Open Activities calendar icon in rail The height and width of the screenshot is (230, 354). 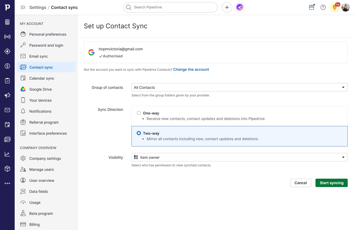pyautogui.click(x=7, y=125)
